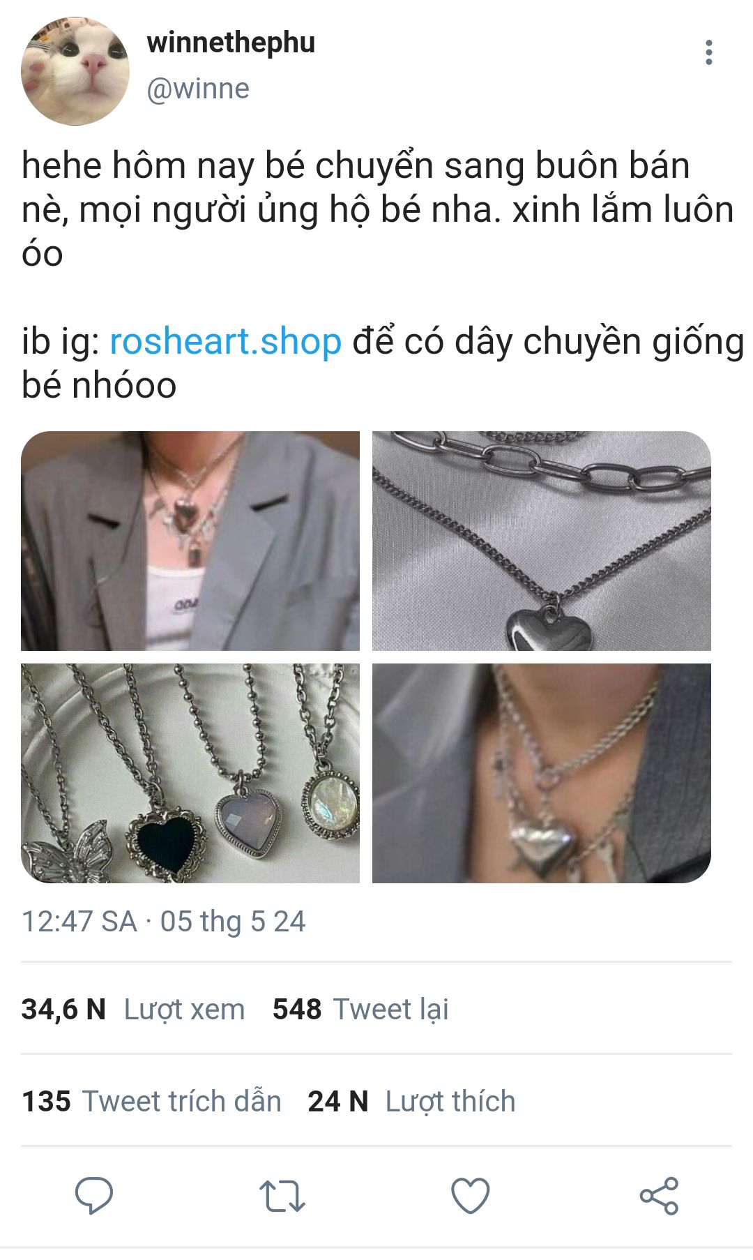View the 24 N Lượt thích list
This screenshot has width=753, height=1260.
click(x=411, y=1101)
